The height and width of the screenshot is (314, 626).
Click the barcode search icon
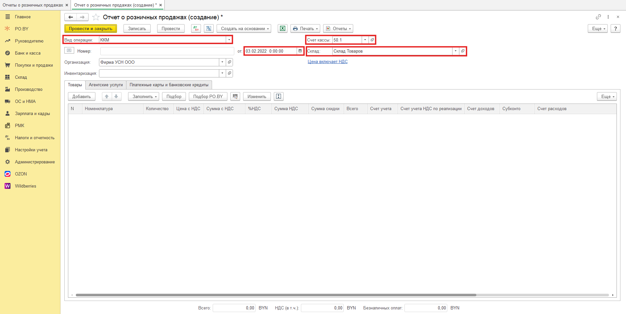(235, 96)
